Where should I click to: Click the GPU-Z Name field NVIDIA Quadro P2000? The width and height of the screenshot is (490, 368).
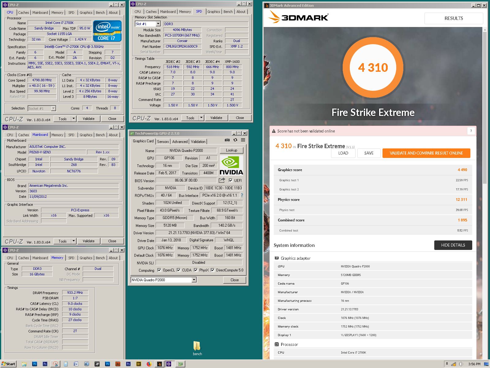pyautogui.click(x=187, y=150)
